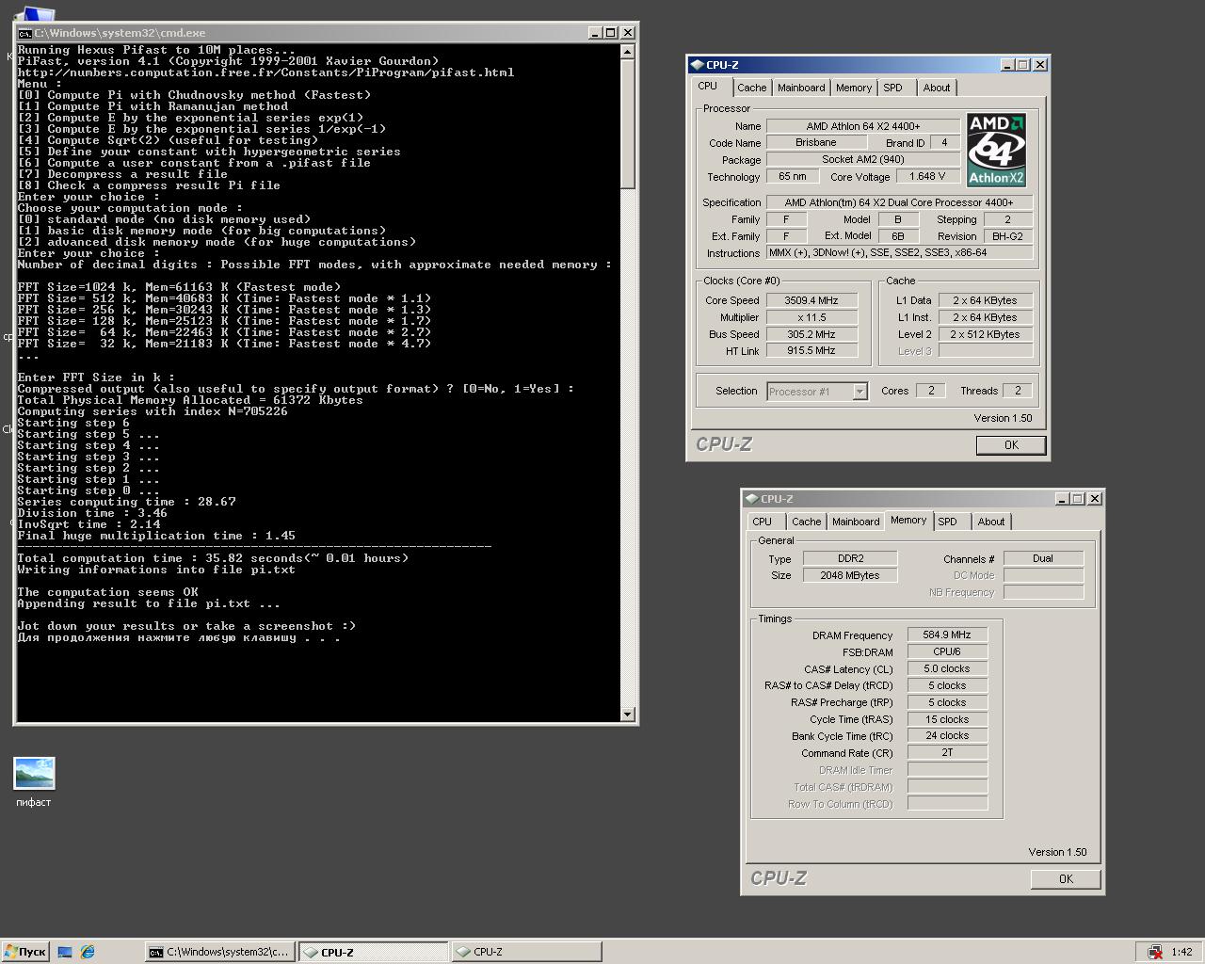Select the CPU tab in upper CPU-Z
The height and width of the screenshot is (964, 1205).
click(x=708, y=86)
